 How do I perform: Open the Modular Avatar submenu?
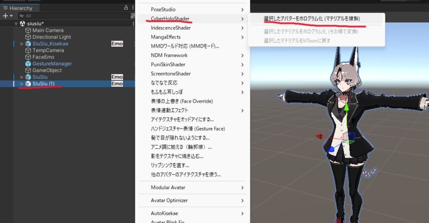(x=193, y=187)
